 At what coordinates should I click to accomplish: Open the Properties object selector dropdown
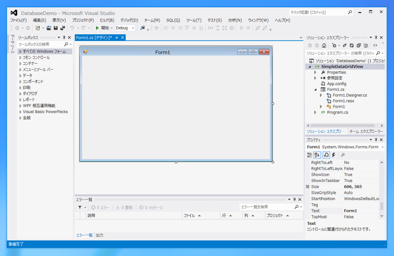383,147
